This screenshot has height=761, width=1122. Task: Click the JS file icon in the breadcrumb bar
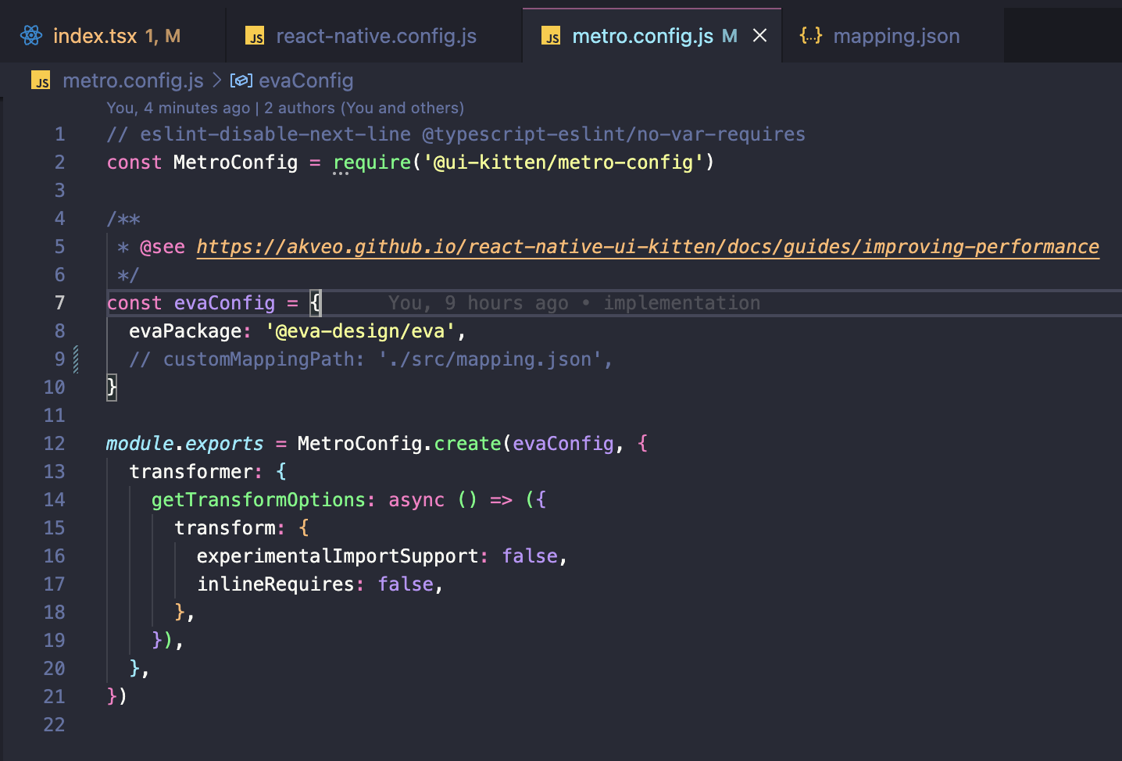40,80
